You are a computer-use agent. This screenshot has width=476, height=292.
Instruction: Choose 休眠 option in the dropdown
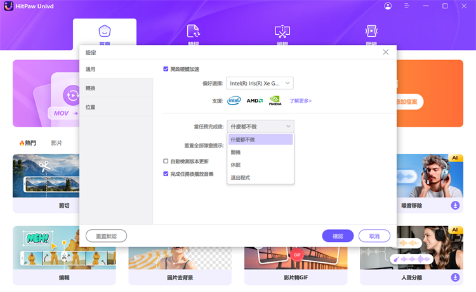pos(236,165)
